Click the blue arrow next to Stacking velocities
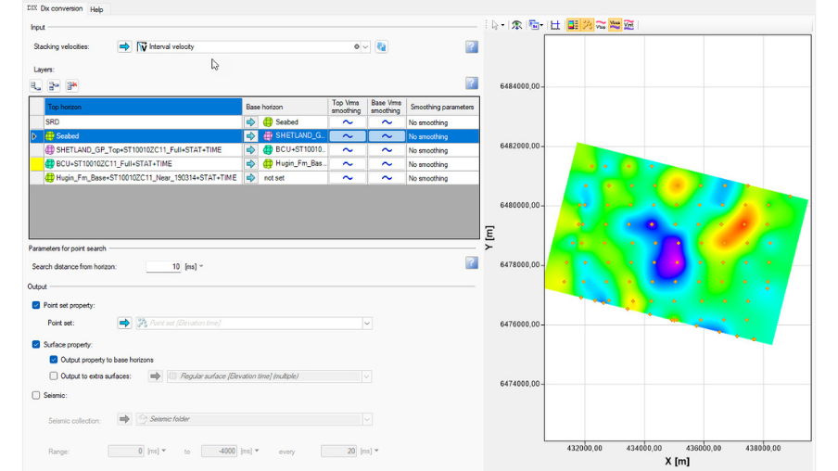 pos(124,47)
